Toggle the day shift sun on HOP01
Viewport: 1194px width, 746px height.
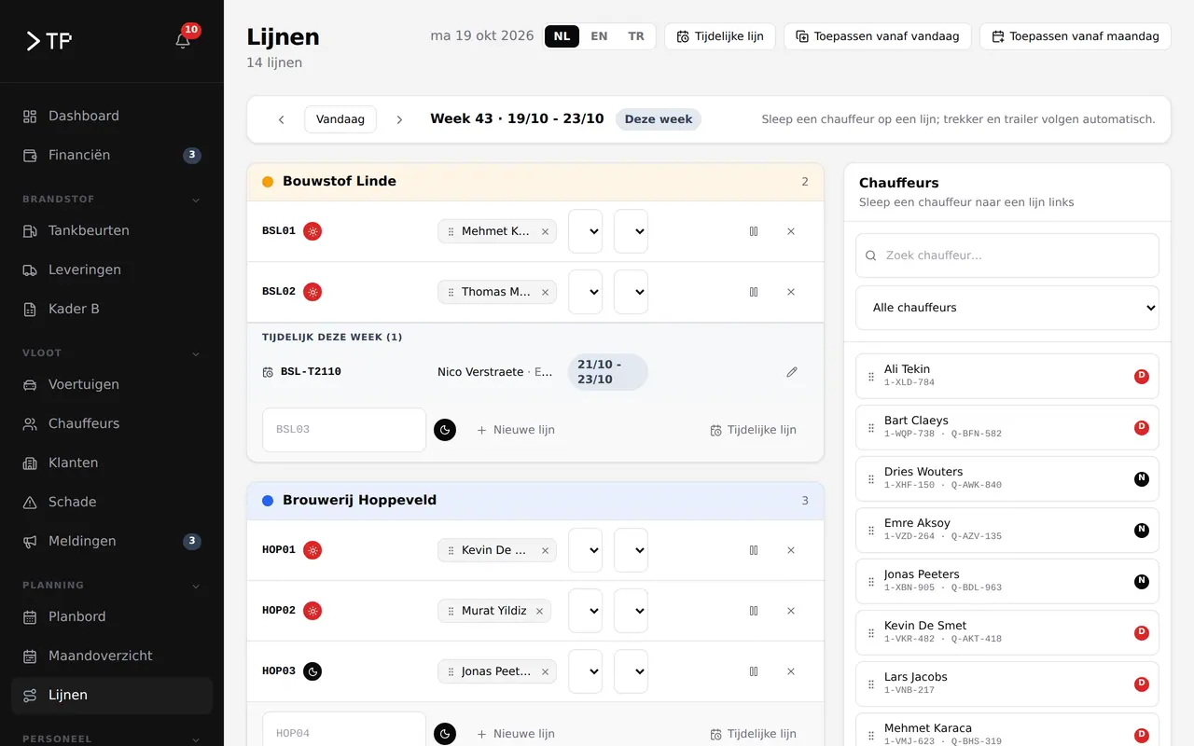(312, 550)
